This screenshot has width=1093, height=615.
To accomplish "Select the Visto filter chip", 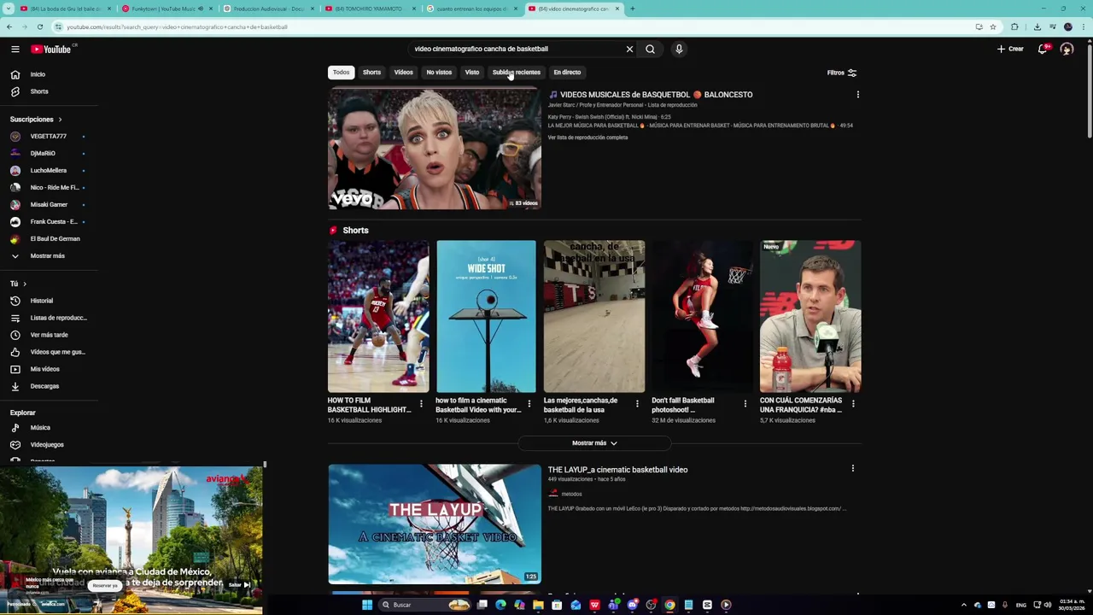I will click(472, 73).
